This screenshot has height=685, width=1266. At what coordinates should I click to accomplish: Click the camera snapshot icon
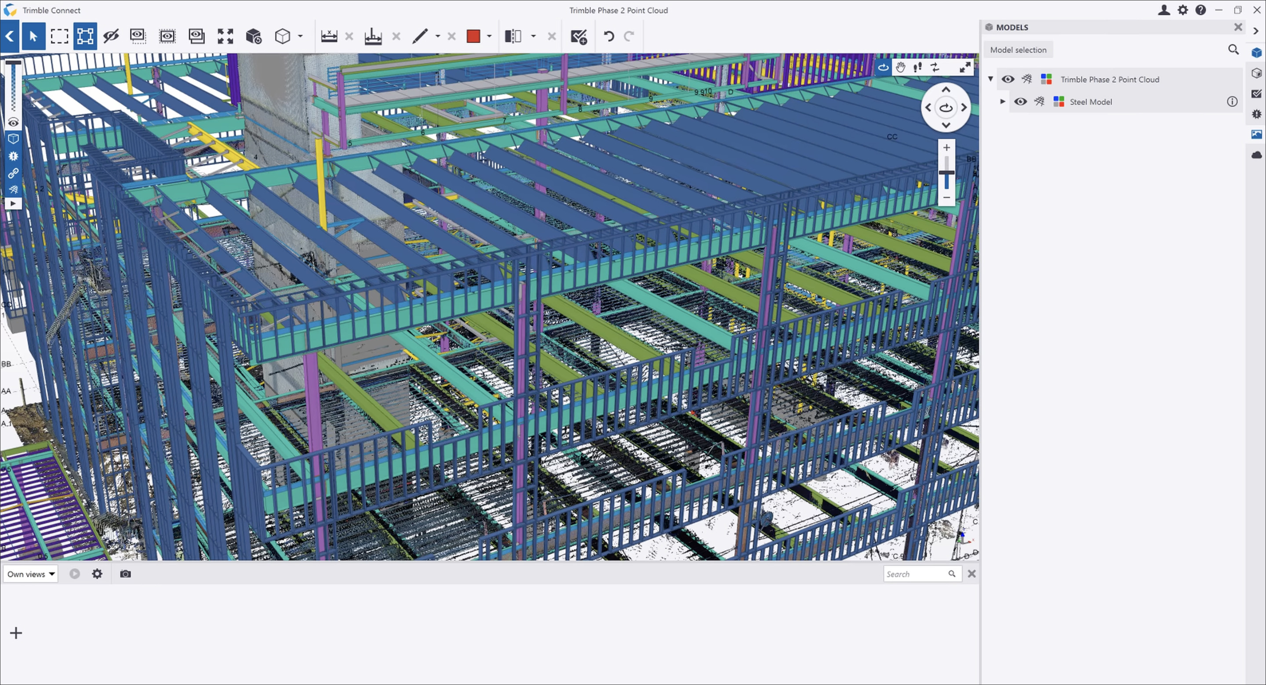click(125, 573)
